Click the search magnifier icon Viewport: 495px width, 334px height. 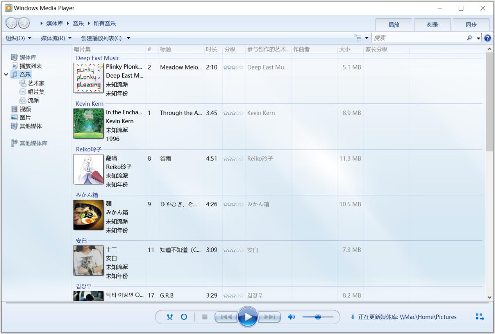pos(469,38)
